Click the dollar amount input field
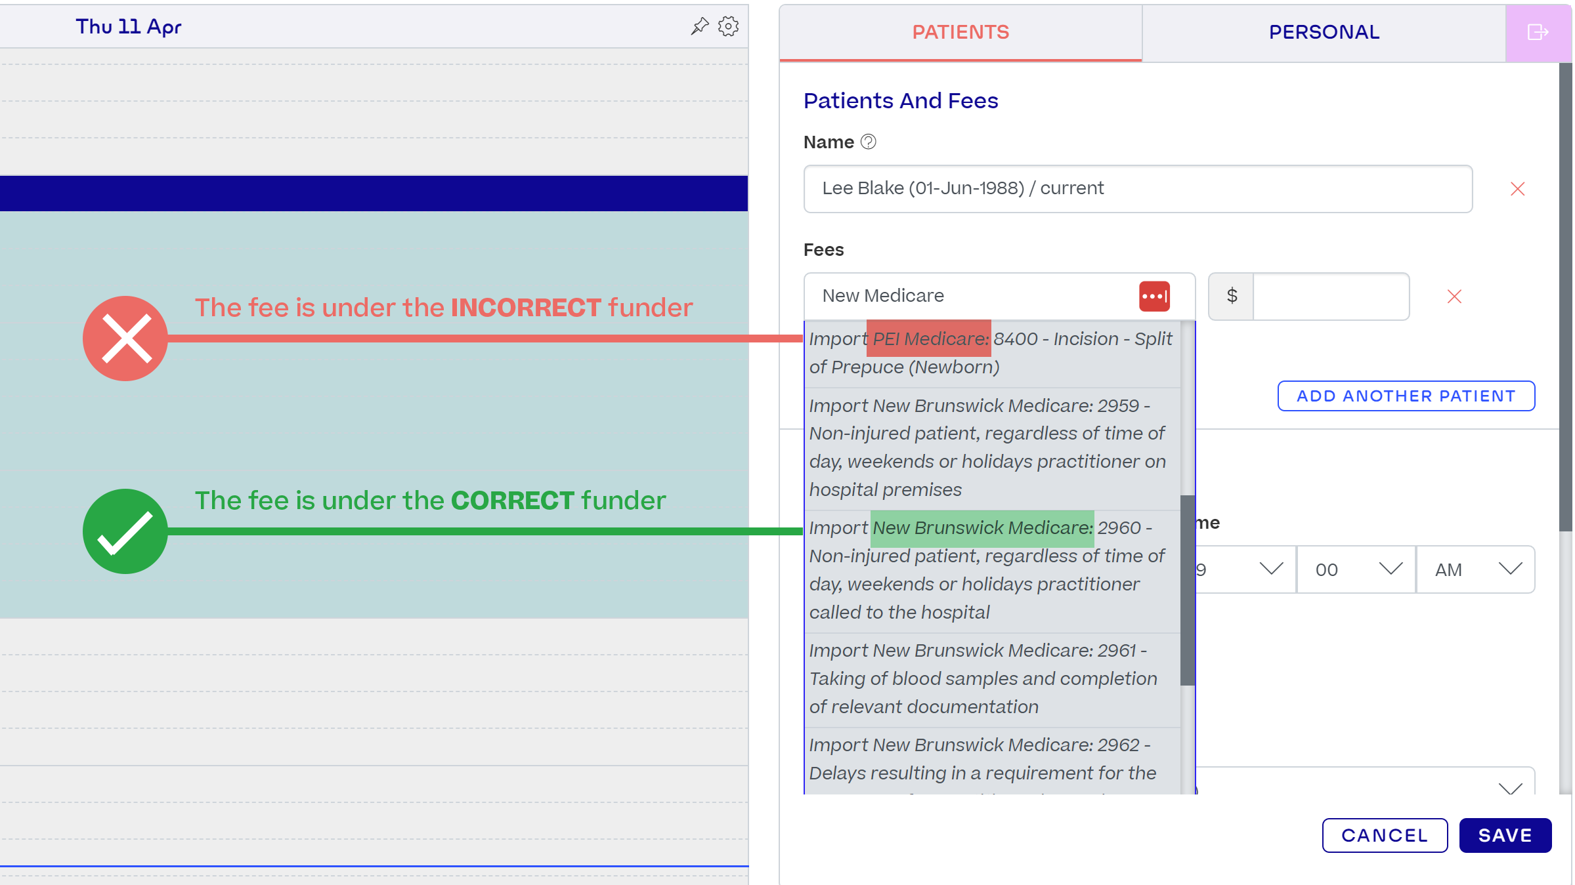1575x885 pixels. [x=1331, y=296]
